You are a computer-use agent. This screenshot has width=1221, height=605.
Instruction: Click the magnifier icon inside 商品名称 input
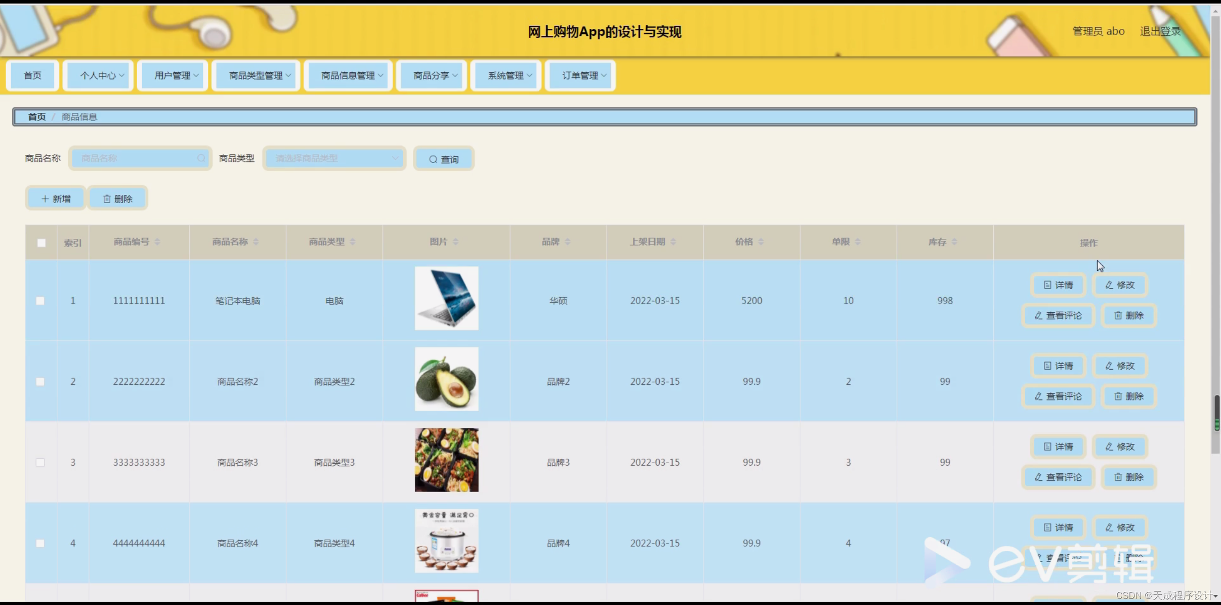(x=201, y=158)
